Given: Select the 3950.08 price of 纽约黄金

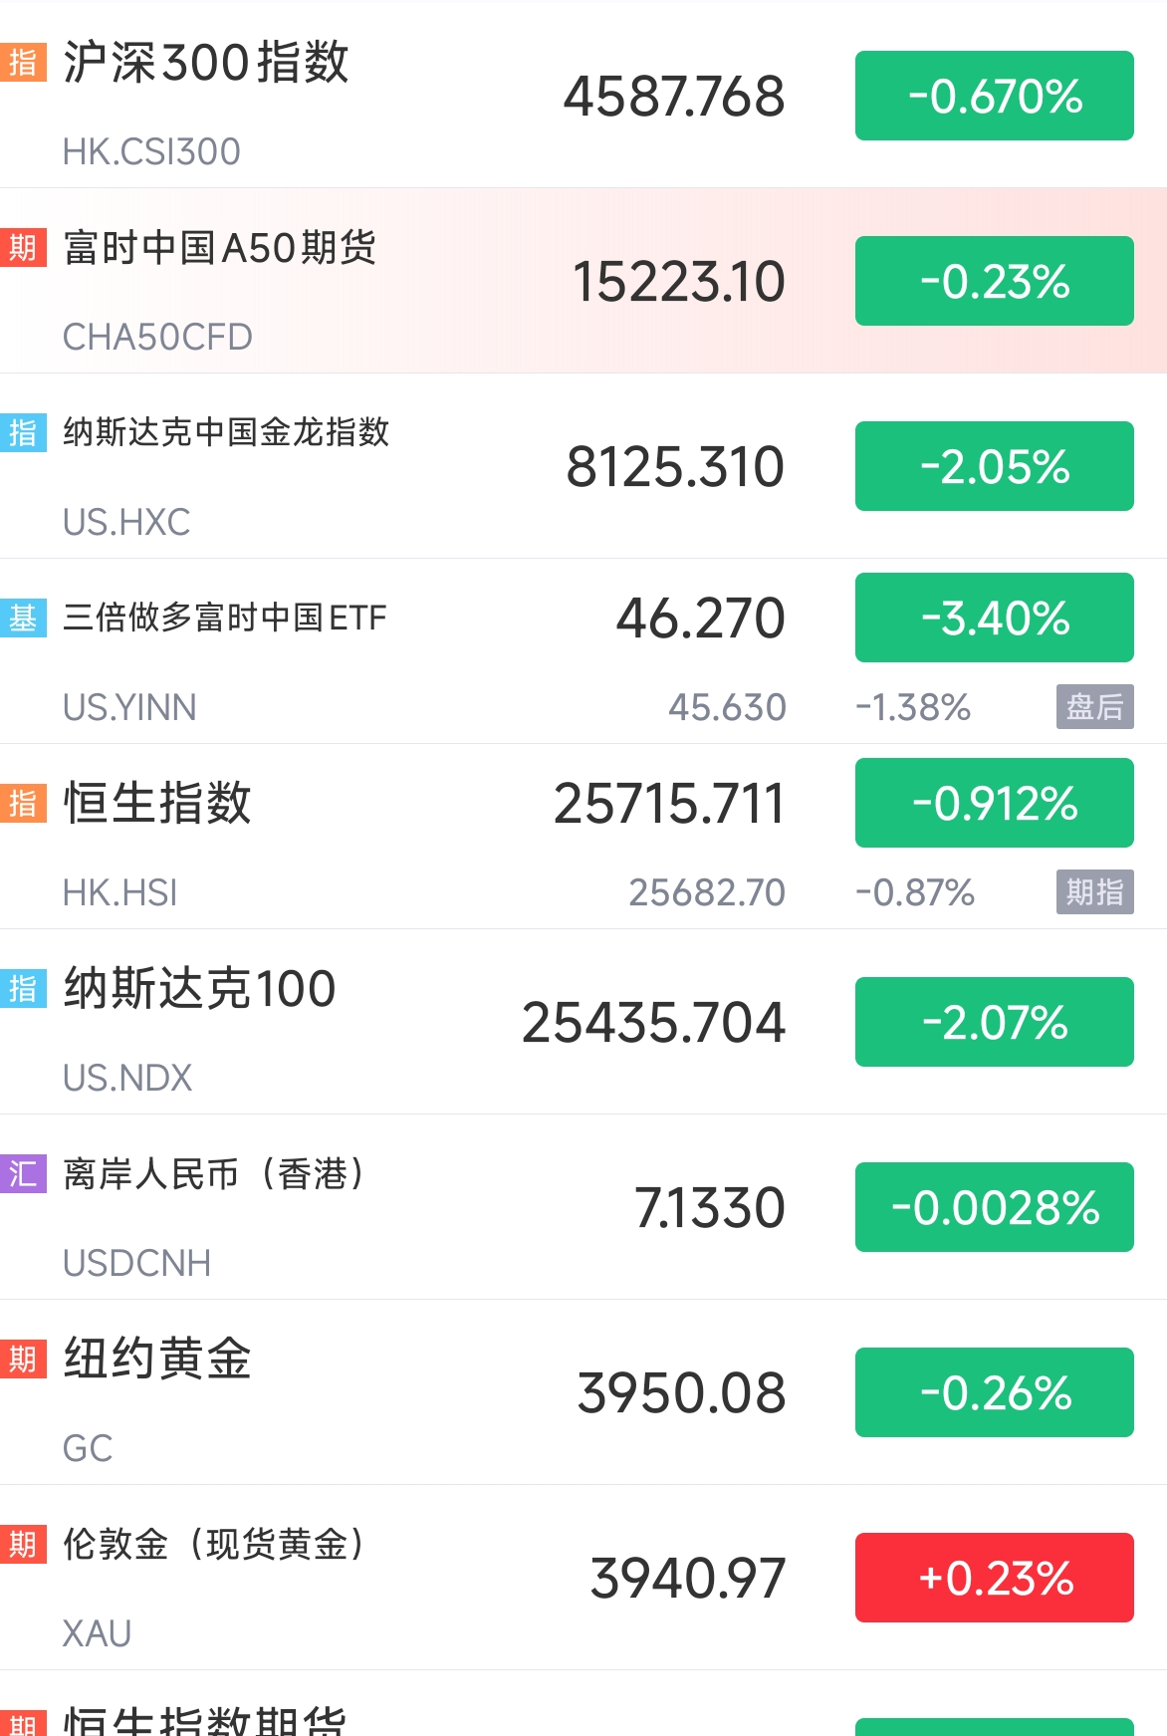Looking at the screenshot, I should tap(681, 1392).
